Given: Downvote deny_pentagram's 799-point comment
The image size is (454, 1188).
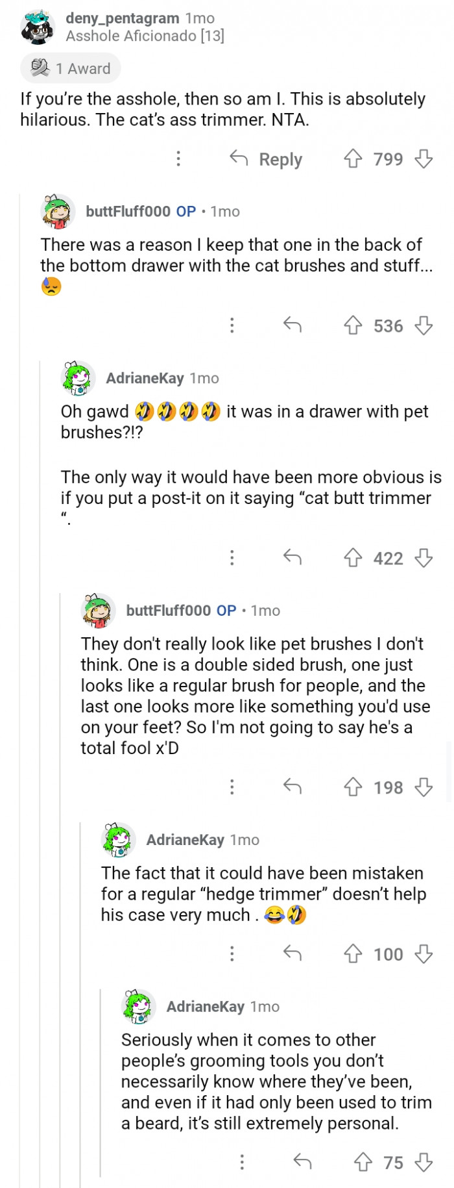Looking at the screenshot, I should (x=424, y=159).
